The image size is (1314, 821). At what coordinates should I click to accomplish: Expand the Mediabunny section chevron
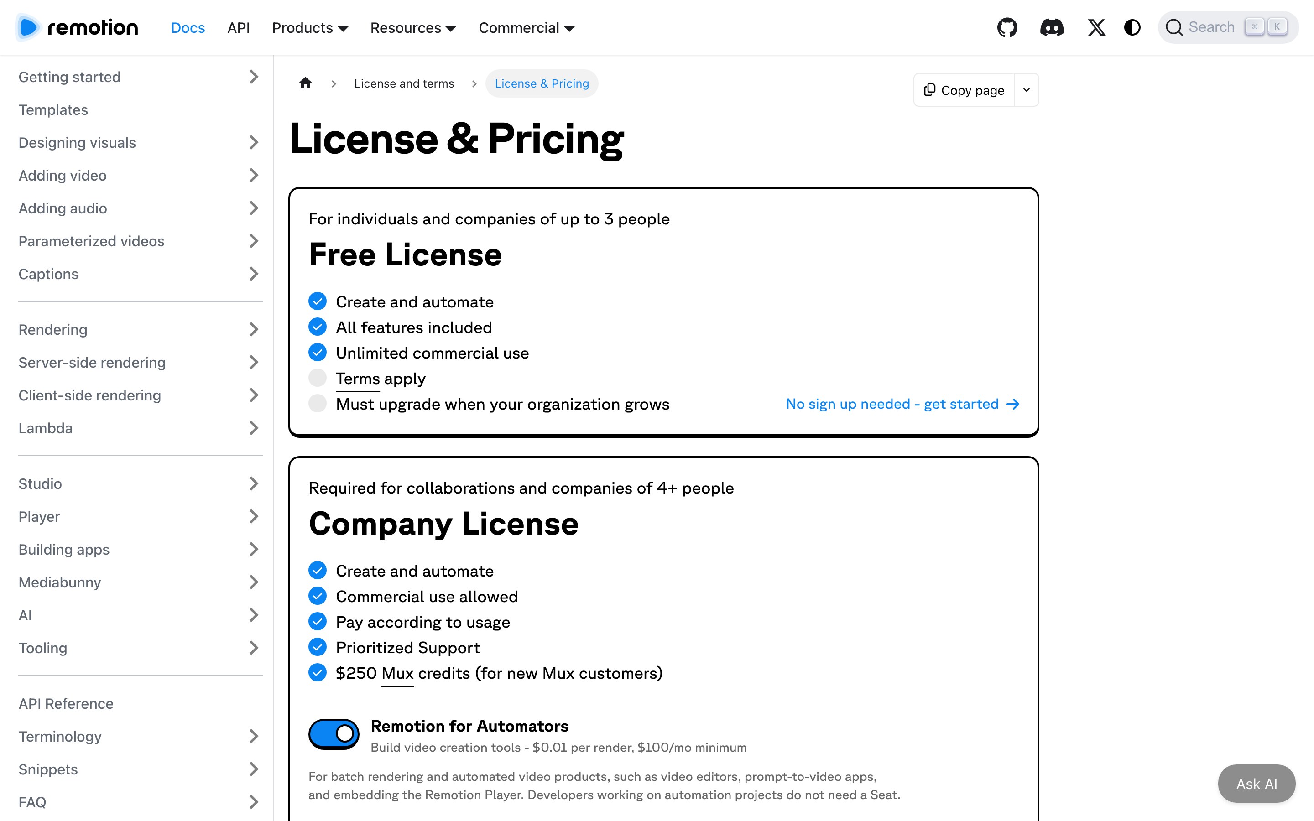(x=254, y=582)
